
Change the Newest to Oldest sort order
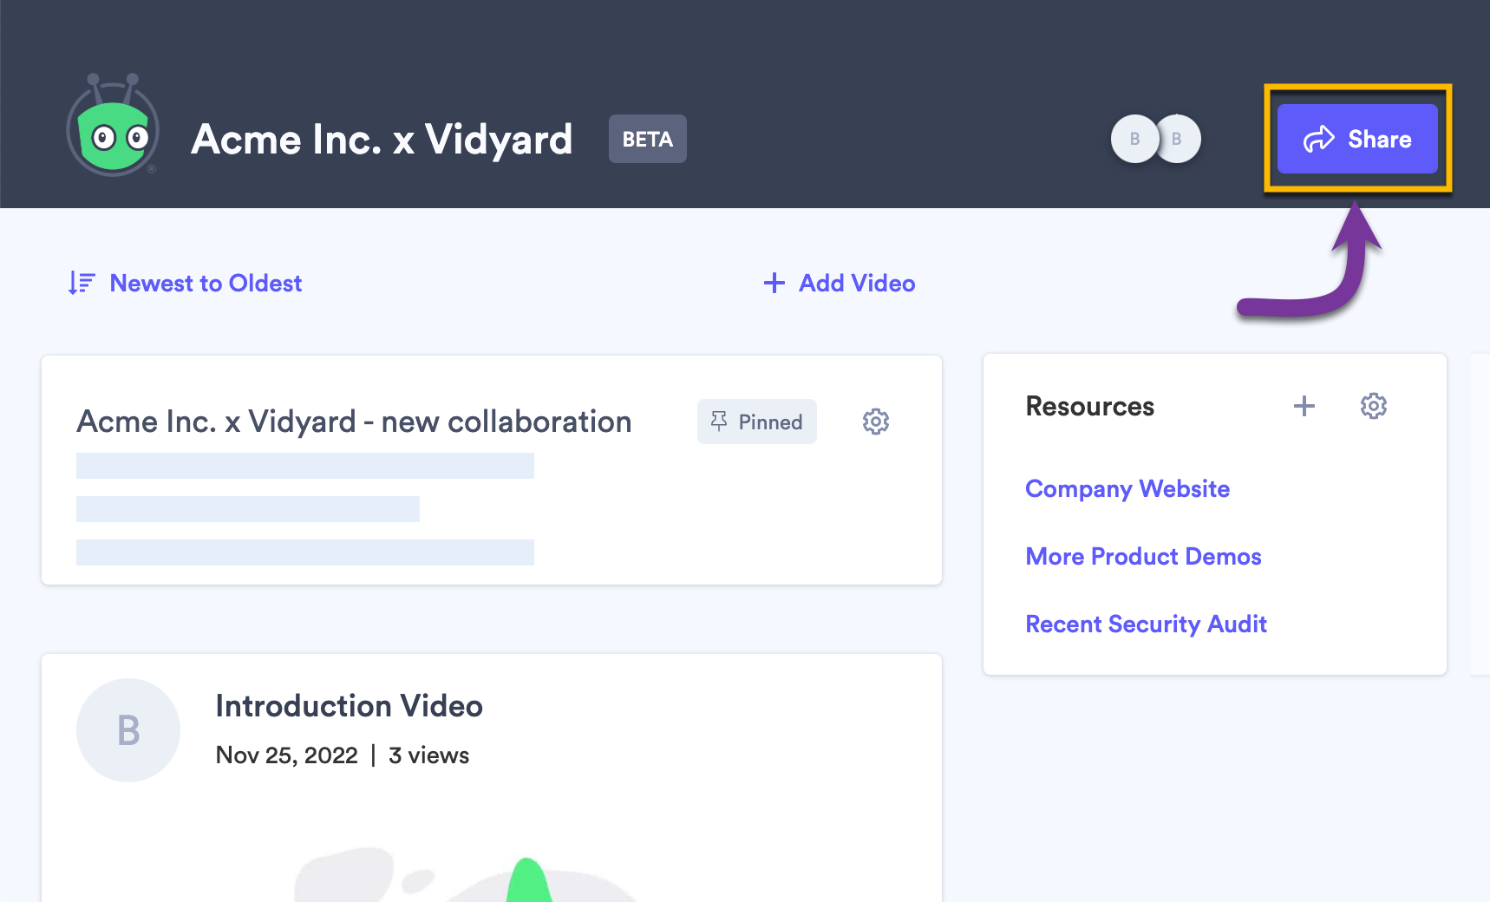[x=185, y=284]
